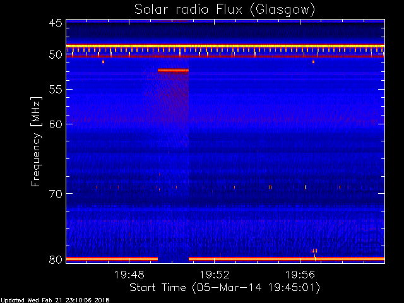Click the 80 frequency tick label

[56, 259]
